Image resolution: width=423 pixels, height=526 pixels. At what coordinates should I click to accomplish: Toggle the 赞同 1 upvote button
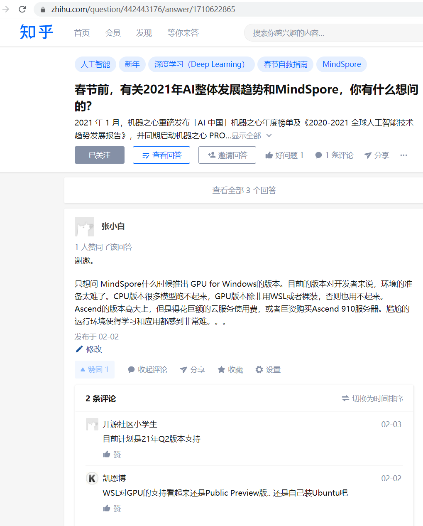[95, 369]
